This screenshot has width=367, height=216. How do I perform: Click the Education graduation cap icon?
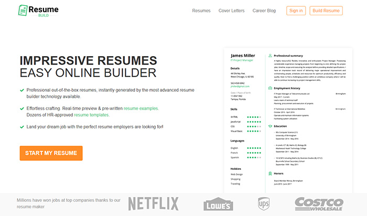point(269,126)
